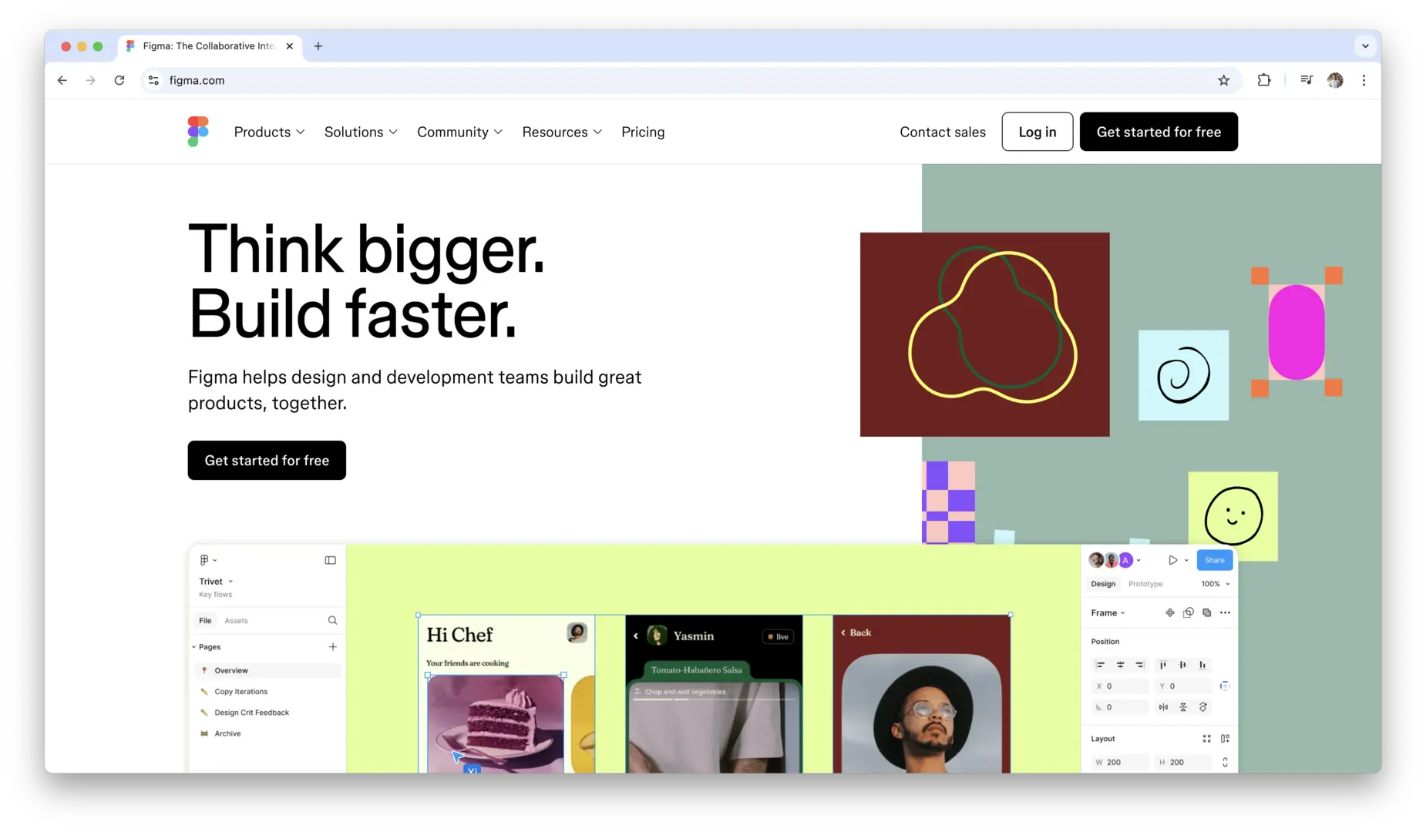Open the more options ellipsis beside Frame

click(1225, 612)
